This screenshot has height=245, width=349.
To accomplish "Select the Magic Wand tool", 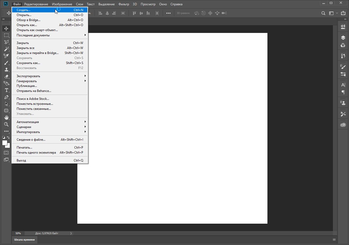I will click(6, 49).
